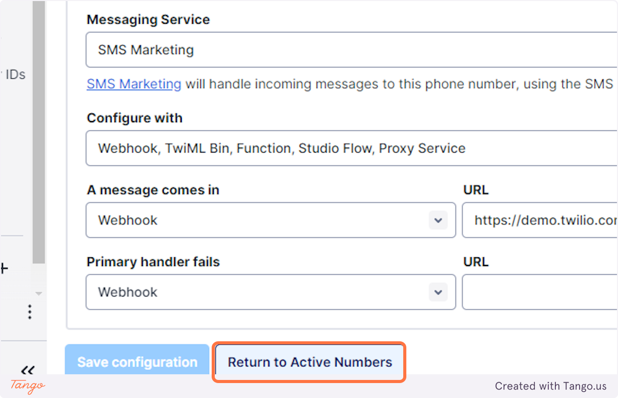Click the Tango logo in the footer
Image resolution: width=618 pixels, height=398 pixels.
(x=28, y=386)
